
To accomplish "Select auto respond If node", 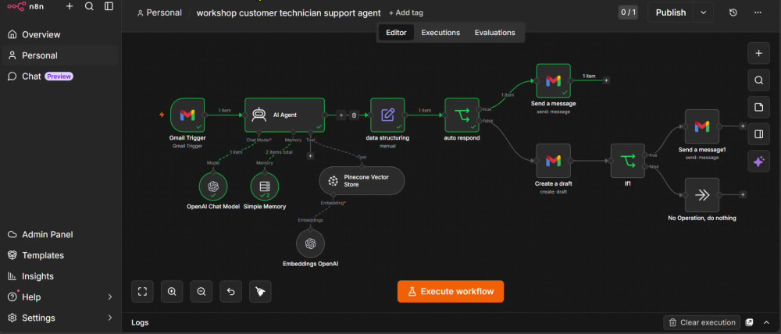I will tap(462, 115).
